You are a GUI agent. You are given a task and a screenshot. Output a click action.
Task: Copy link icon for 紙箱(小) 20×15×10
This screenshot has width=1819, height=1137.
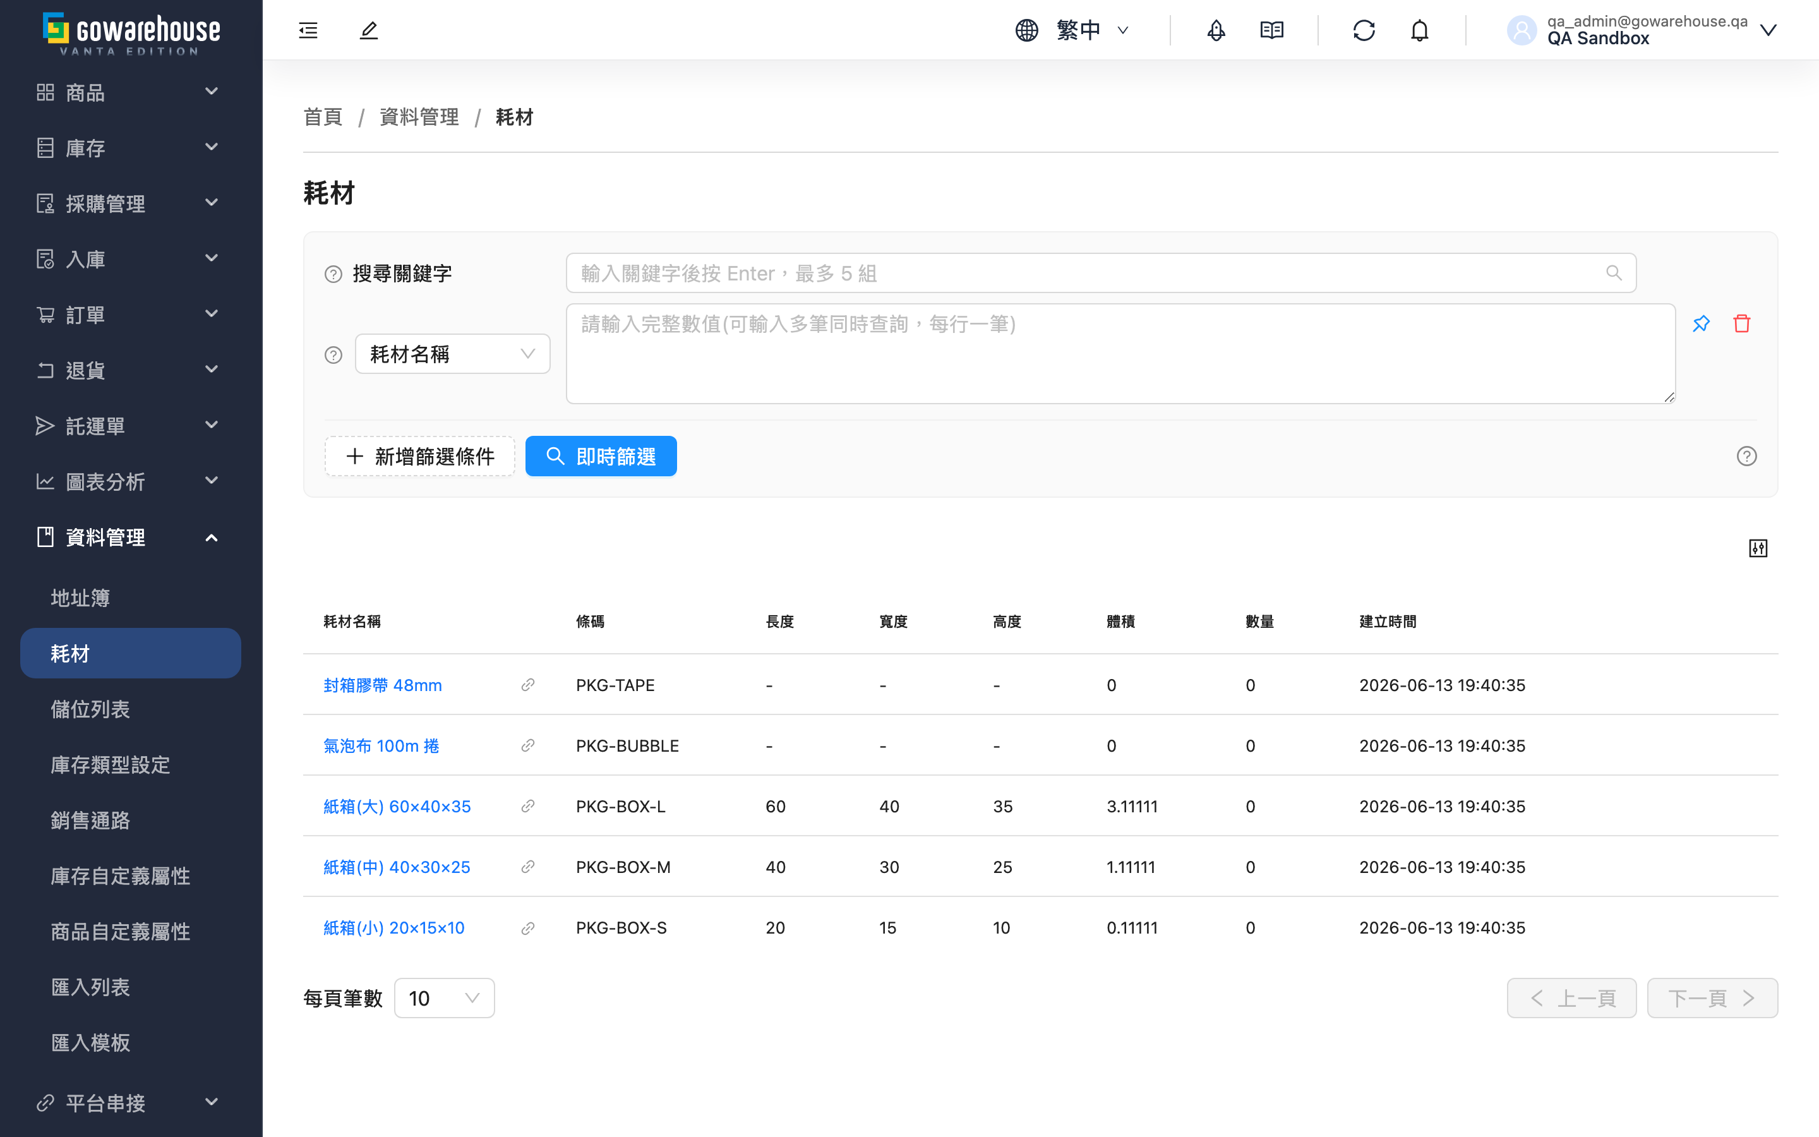point(527,928)
